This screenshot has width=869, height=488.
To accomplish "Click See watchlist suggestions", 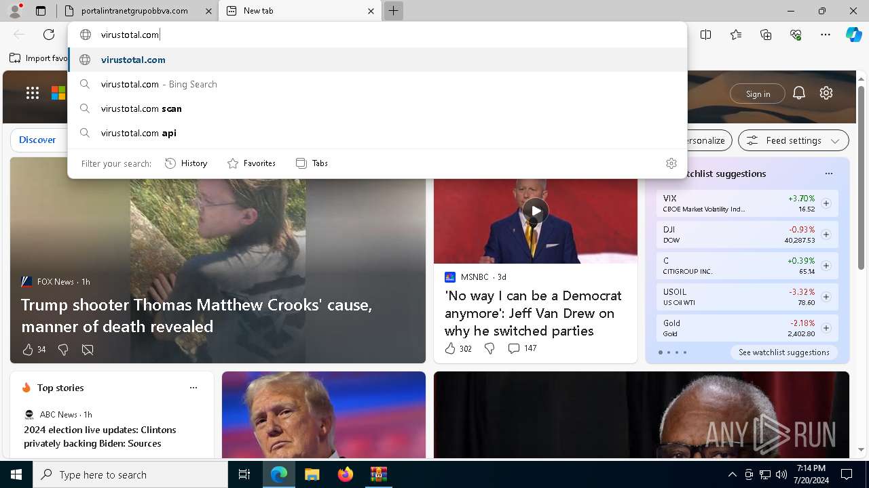I will click(x=783, y=352).
